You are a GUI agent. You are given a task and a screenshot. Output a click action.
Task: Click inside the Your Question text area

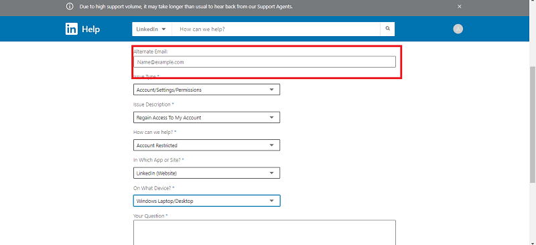click(x=264, y=233)
